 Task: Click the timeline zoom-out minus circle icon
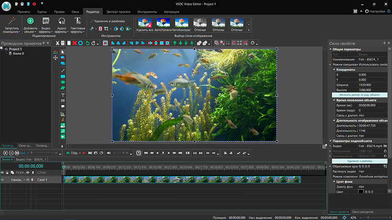(x=11, y=153)
